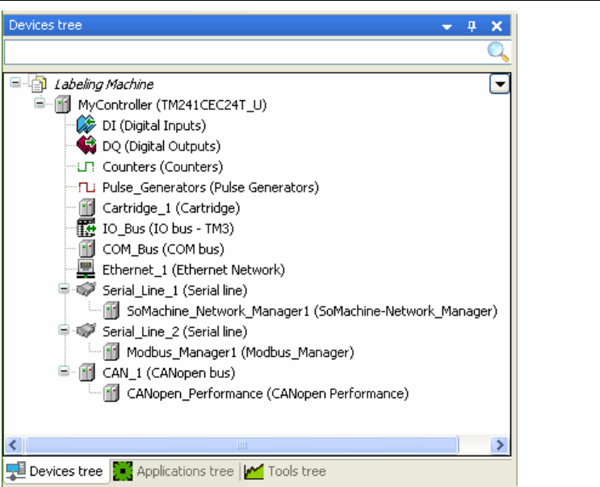Collapse the Serial_Line_2 node
The width and height of the screenshot is (600, 487).
64,330
